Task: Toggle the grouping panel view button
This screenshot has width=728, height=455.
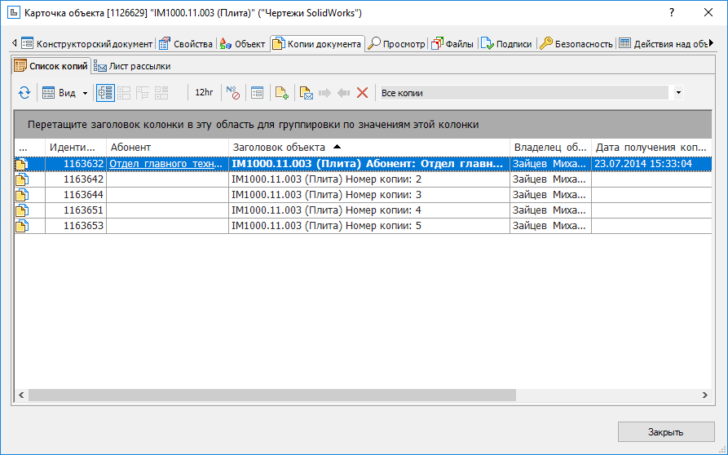Action: click(105, 93)
